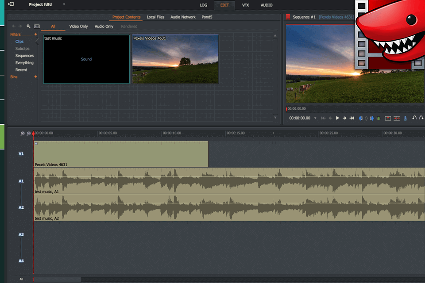This screenshot has height=283, width=425.
Task: Toggle the A3 track label
Action: click(x=21, y=234)
